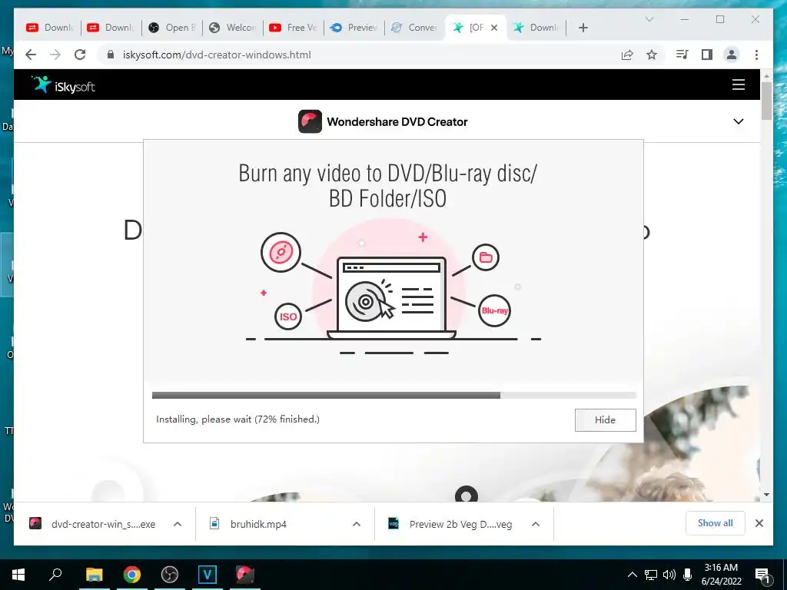Toggle the Chrome side panel
787x590 pixels.
point(707,55)
